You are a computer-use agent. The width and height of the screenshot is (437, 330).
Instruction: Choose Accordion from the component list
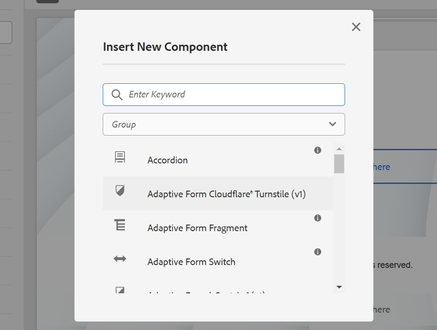(168, 160)
